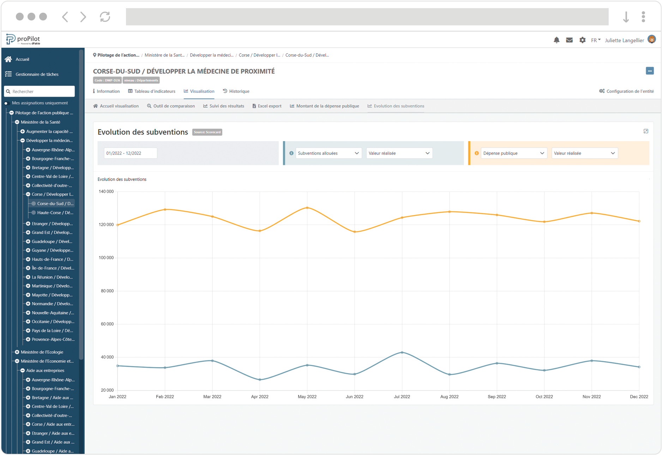
Task: Open the notifications bell icon
Action: (x=556, y=40)
